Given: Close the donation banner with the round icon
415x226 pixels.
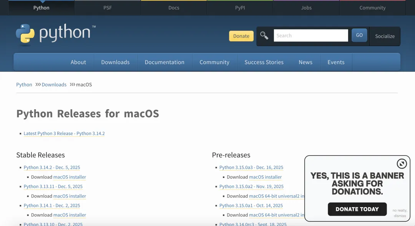Looking at the screenshot, I should click(x=402, y=164).
